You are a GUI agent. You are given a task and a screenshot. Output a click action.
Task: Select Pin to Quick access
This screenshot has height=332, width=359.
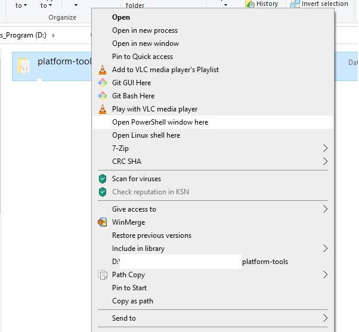[213, 57]
